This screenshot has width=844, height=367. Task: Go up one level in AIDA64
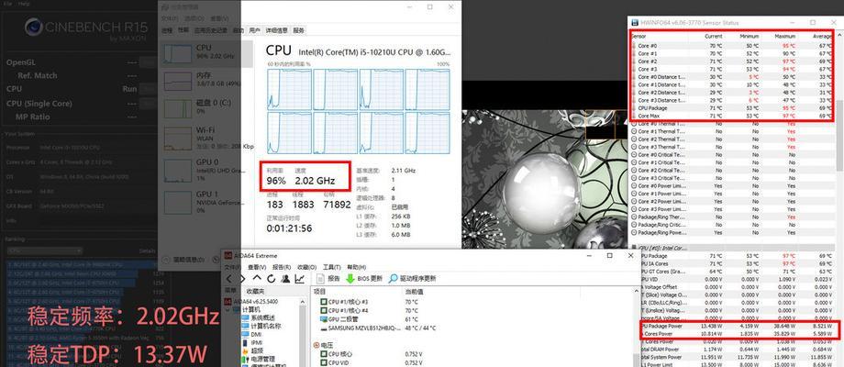pyautogui.click(x=257, y=279)
